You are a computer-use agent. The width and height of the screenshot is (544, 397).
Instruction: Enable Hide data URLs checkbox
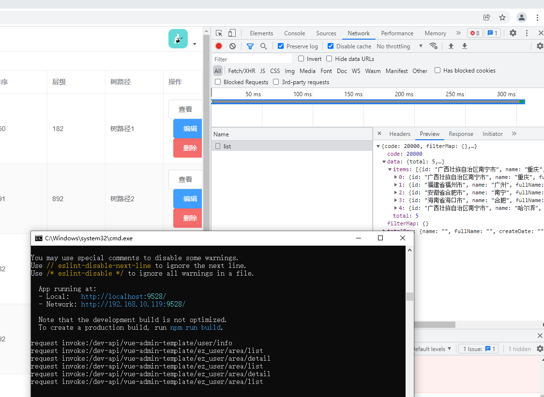[329, 59]
